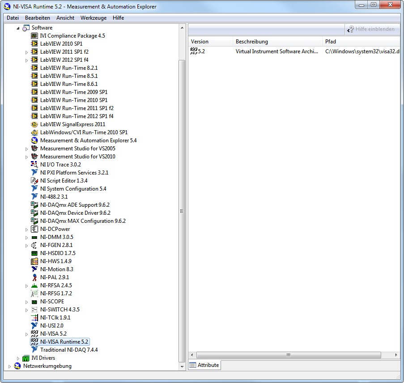This screenshot has height=383, width=404.
Task: Click the Netzwerkumgebung icon
Action: 17,366
